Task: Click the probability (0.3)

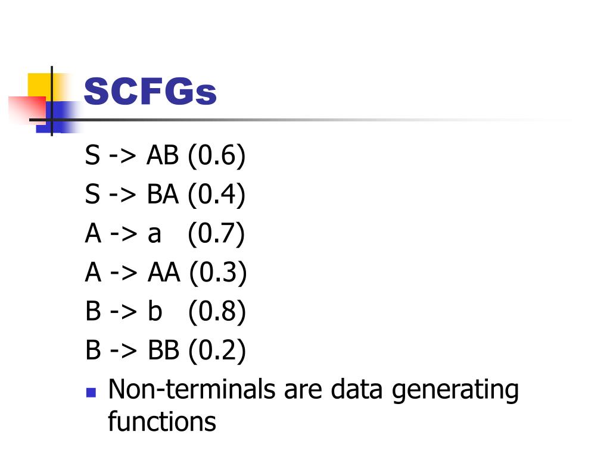Action: pyautogui.click(x=217, y=273)
